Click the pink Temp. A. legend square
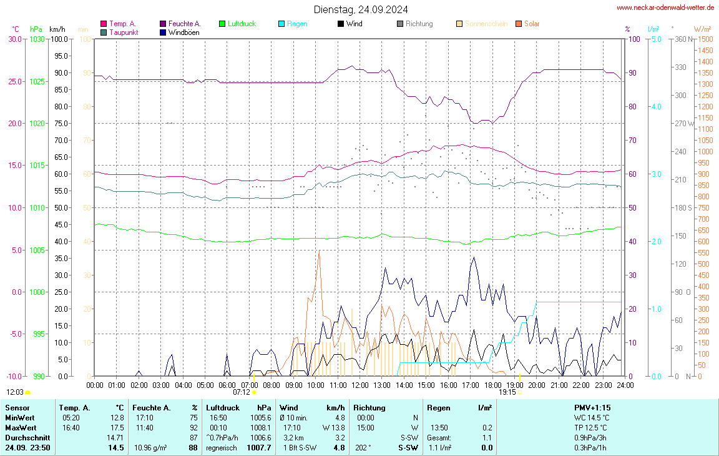 (104, 24)
